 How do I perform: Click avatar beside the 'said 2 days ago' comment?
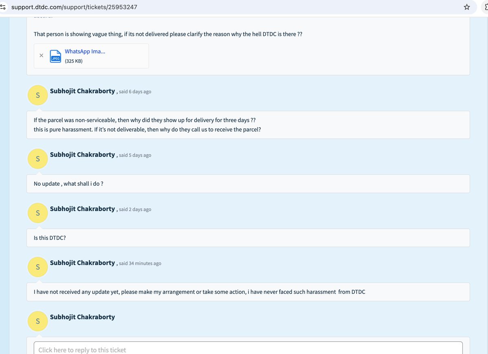(38, 213)
